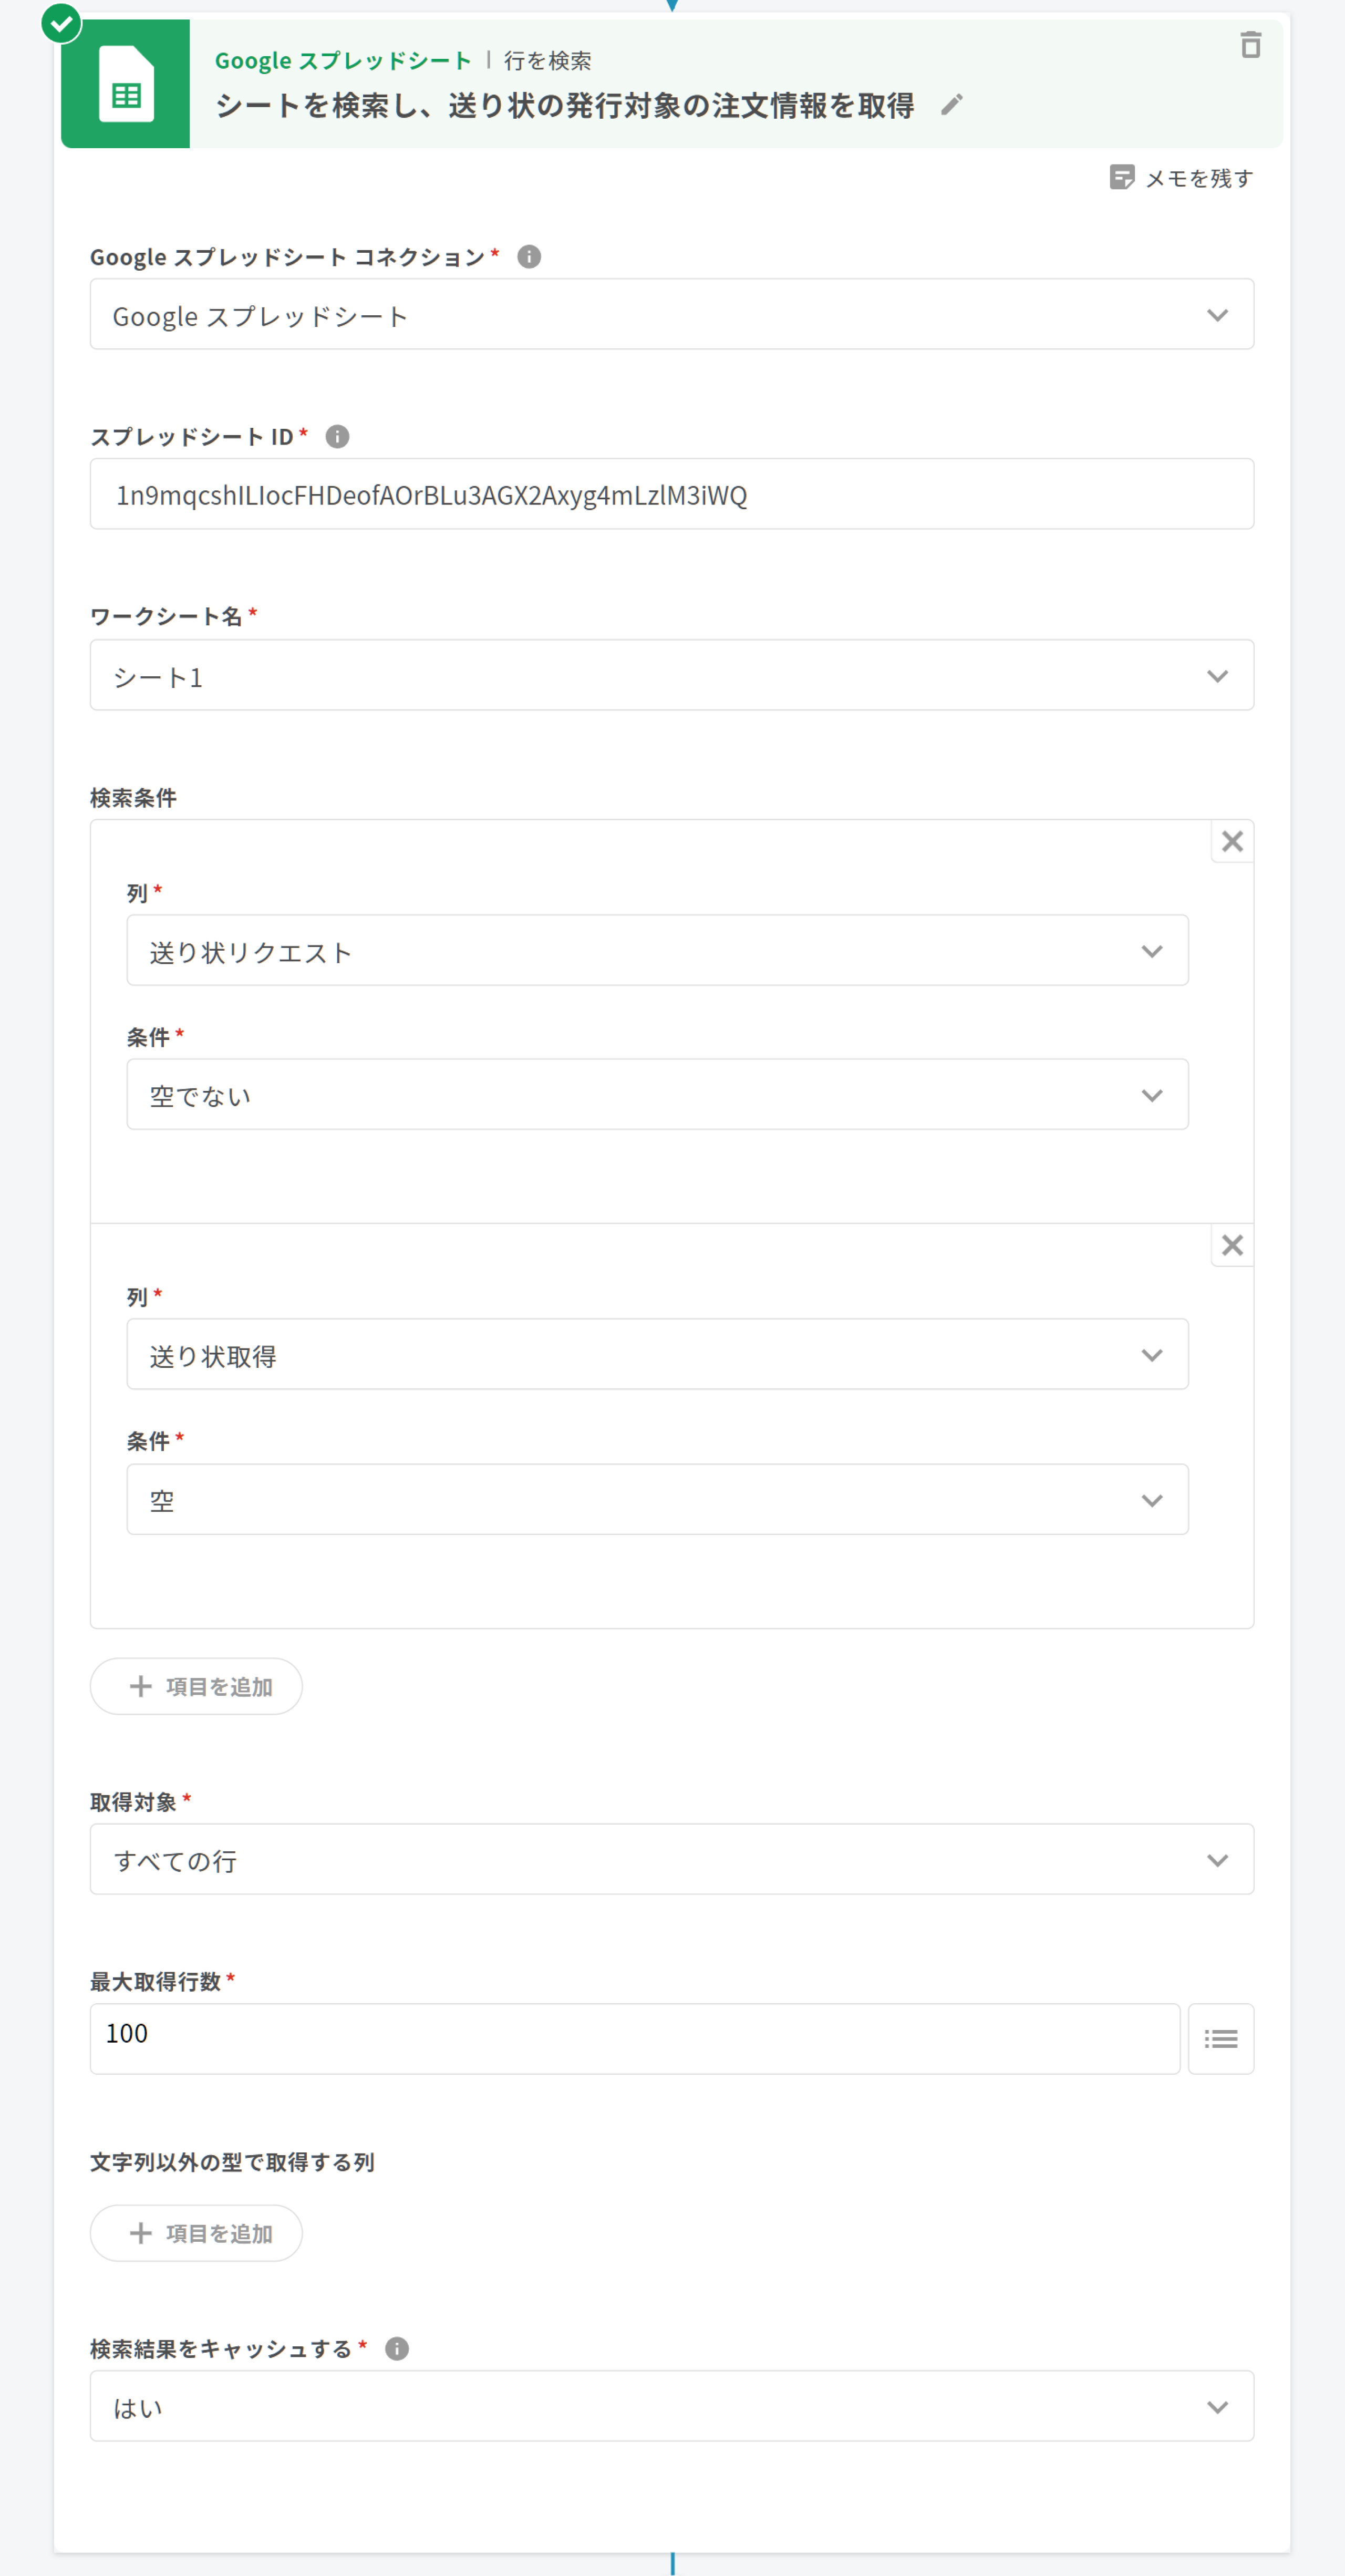The width and height of the screenshot is (1345, 2576).
Task: Click info icon next to スプレッドシート ID
Action: click(x=338, y=437)
